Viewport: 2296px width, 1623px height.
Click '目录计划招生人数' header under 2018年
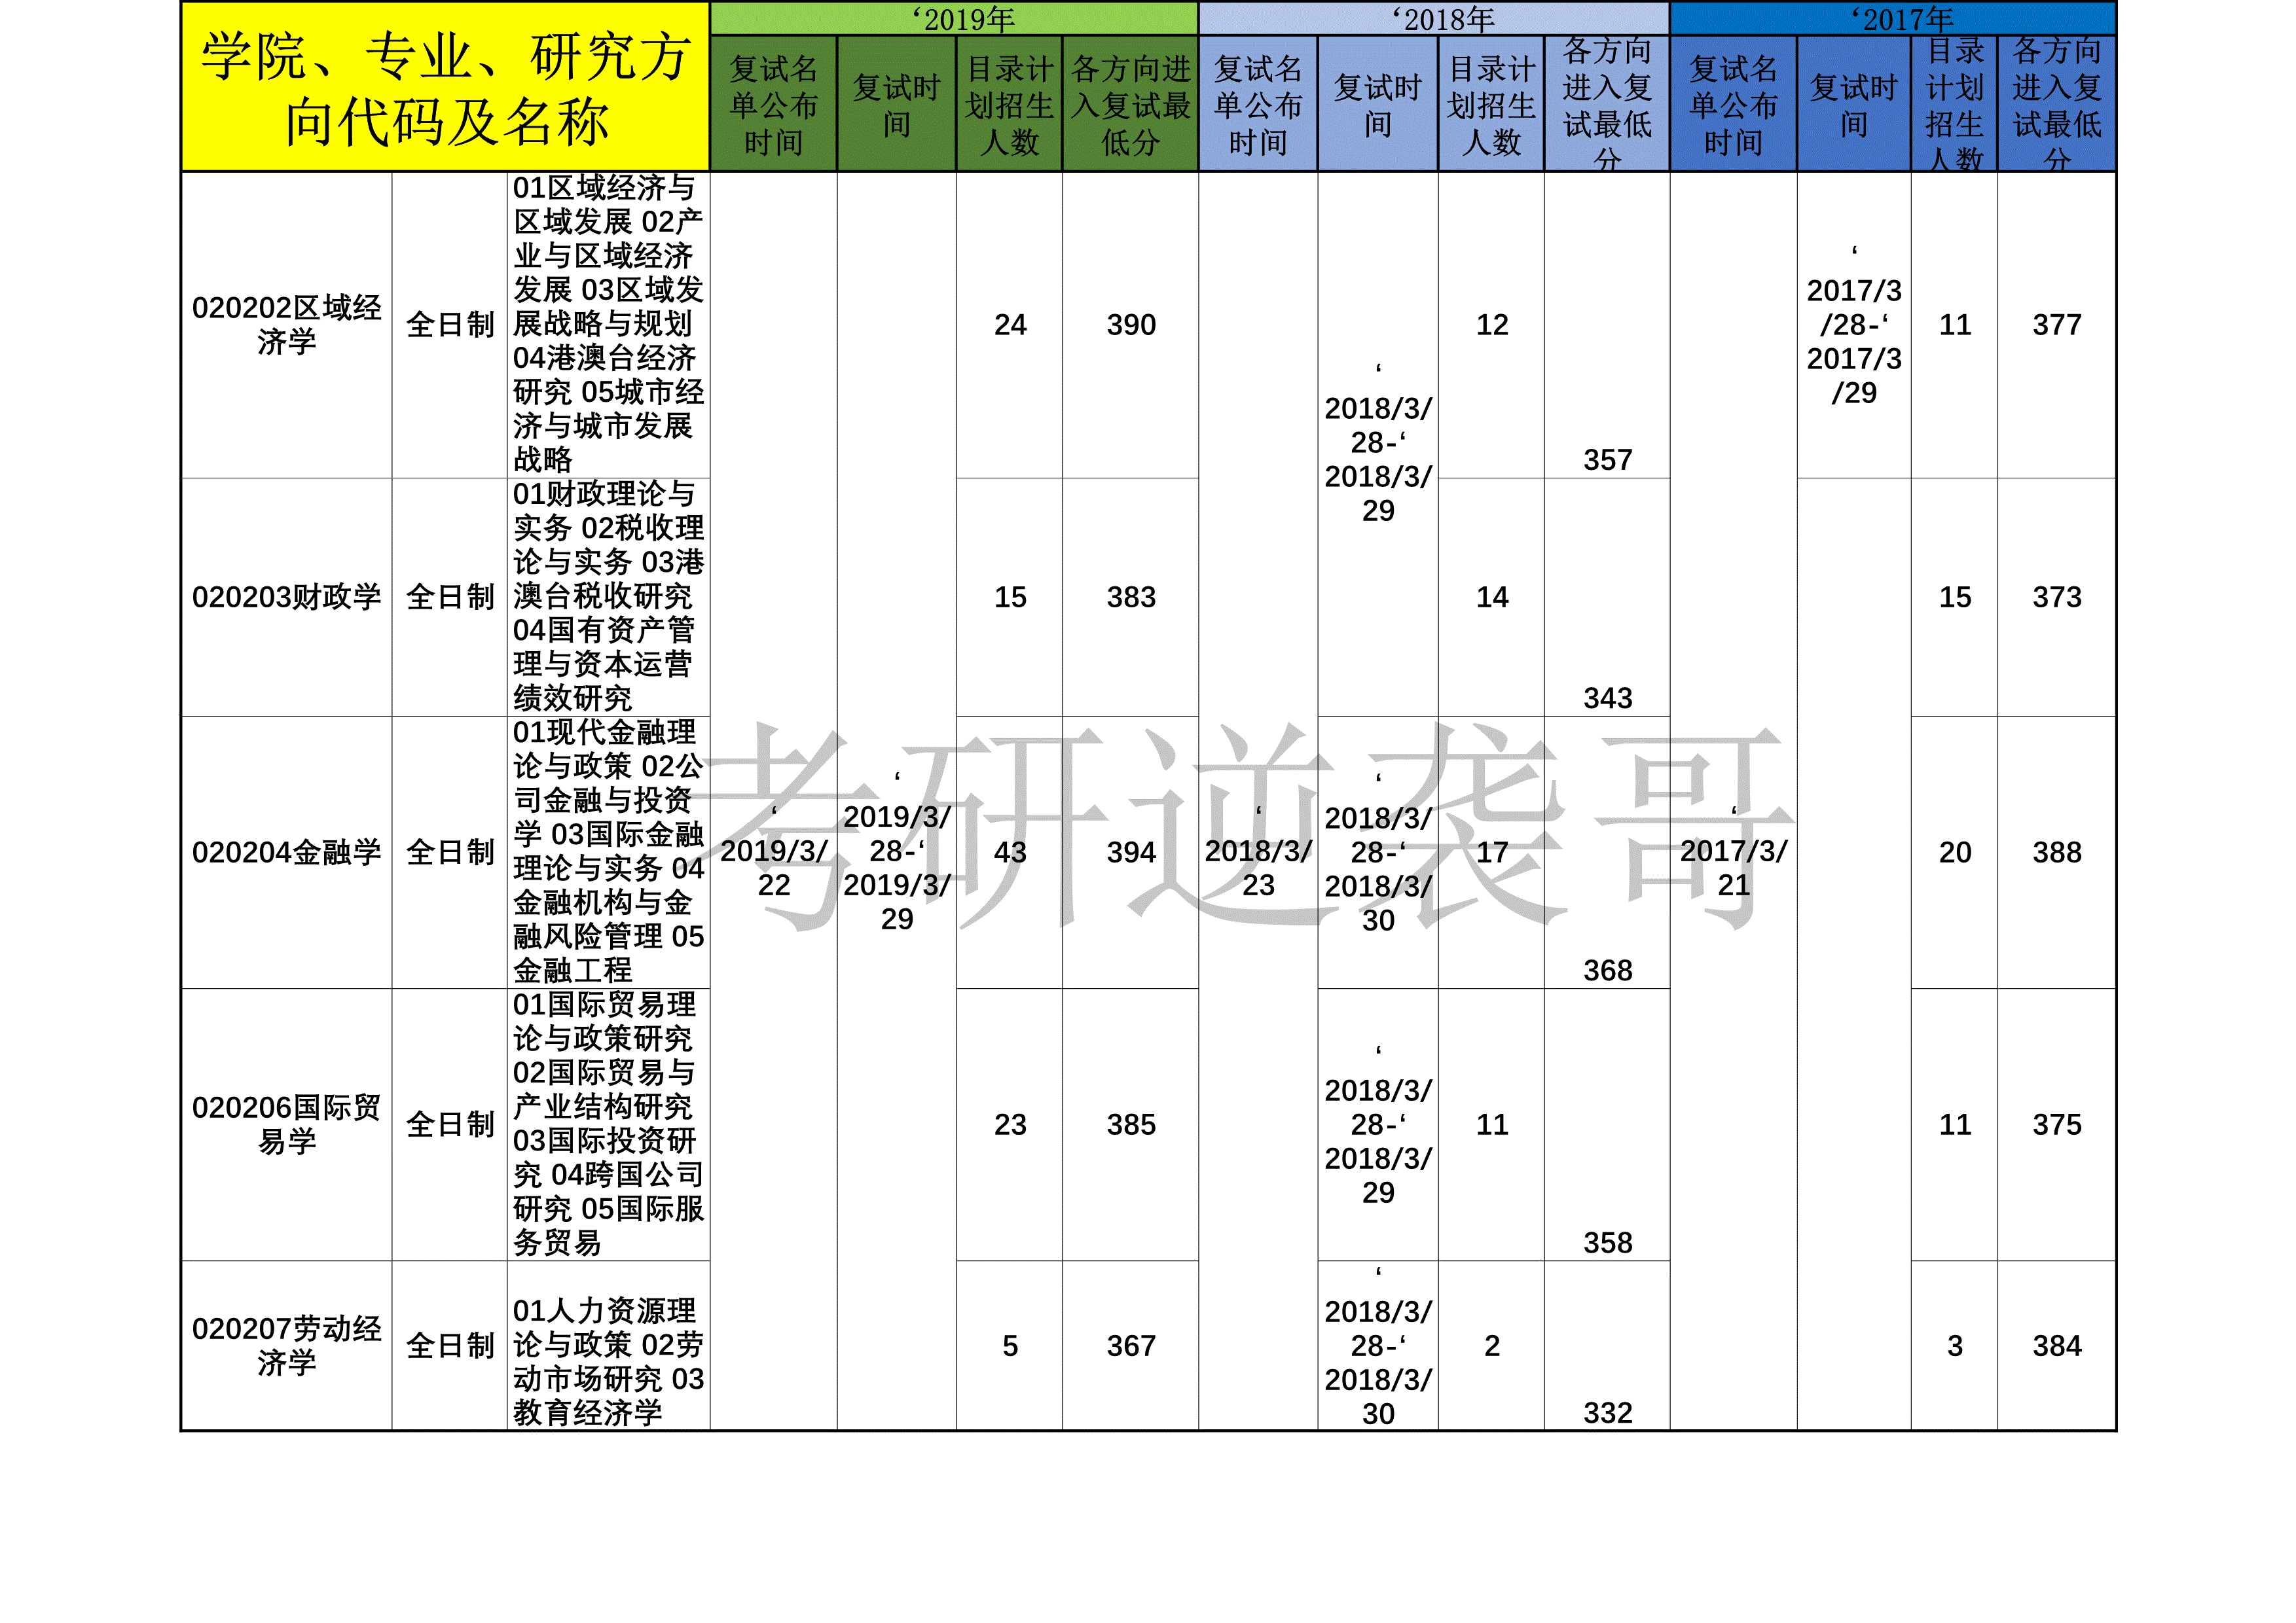tap(1491, 104)
